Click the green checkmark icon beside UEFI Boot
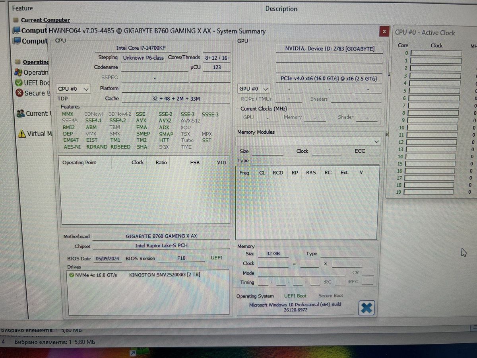Viewport: 477px width, 358px height. 19,83
